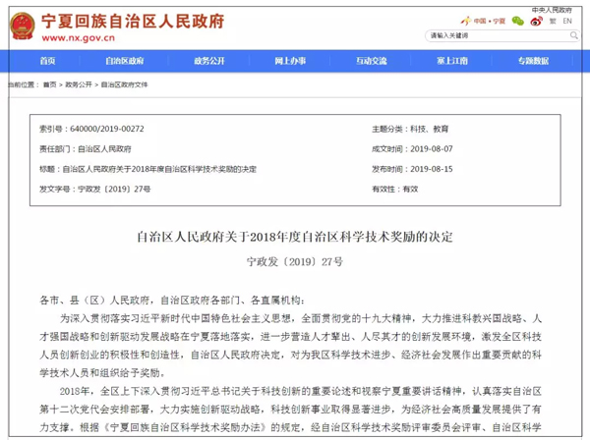The height and width of the screenshot is (440, 590).
Task: Click the 中国•宁夏 logo
Action: pos(485,21)
